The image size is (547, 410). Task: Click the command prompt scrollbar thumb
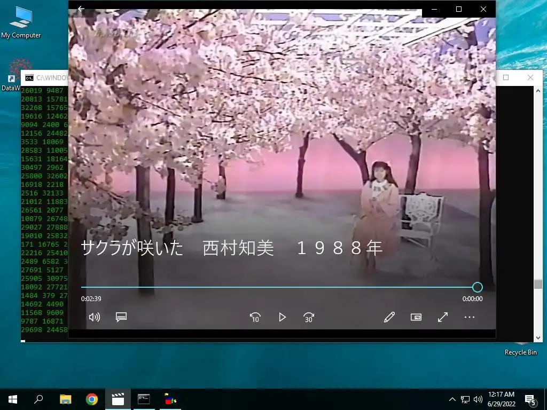tap(538, 284)
